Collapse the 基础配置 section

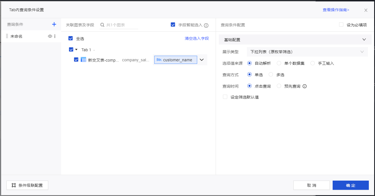click(364, 39)
